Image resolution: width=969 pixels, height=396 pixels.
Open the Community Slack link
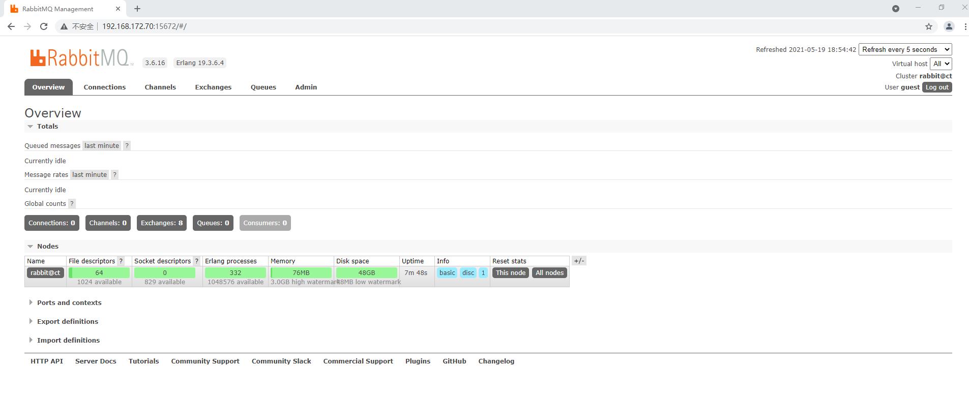point(281,361)
